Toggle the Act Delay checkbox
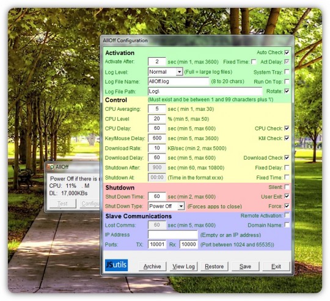This screenshot has width=330, height=301. pos(287,62)
